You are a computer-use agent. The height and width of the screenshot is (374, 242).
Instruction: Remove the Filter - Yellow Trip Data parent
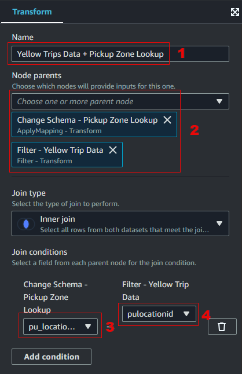tap(113, 150)
